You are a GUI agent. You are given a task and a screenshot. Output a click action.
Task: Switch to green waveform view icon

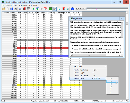pos(50,9)
